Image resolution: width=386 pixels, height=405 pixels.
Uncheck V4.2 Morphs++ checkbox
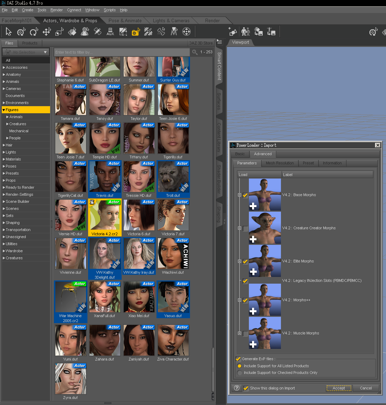[x=245, y=300]
